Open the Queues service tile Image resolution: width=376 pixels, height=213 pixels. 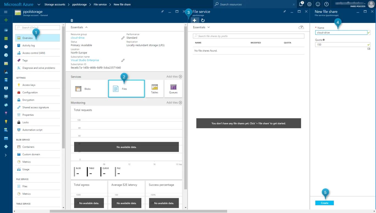pos(173,89)
